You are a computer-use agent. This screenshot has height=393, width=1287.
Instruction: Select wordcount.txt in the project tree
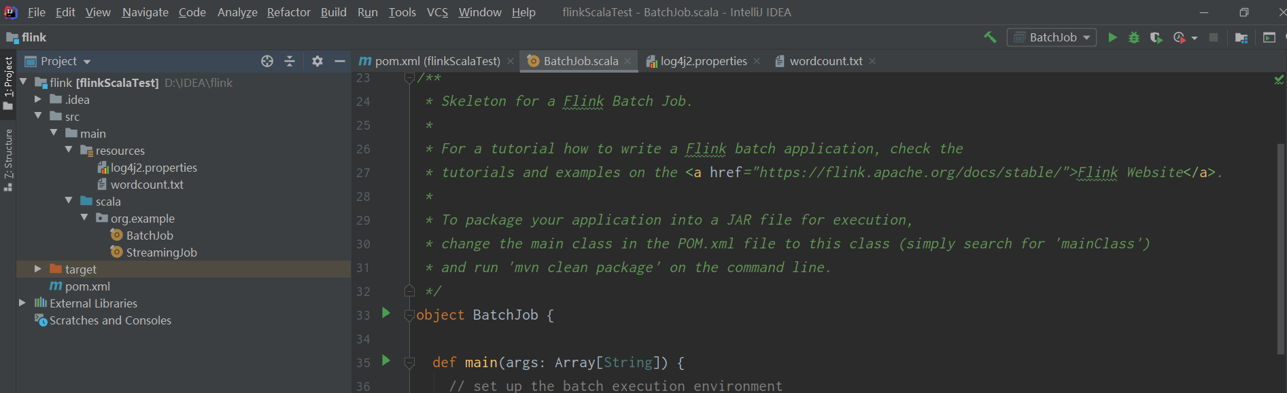147,184
